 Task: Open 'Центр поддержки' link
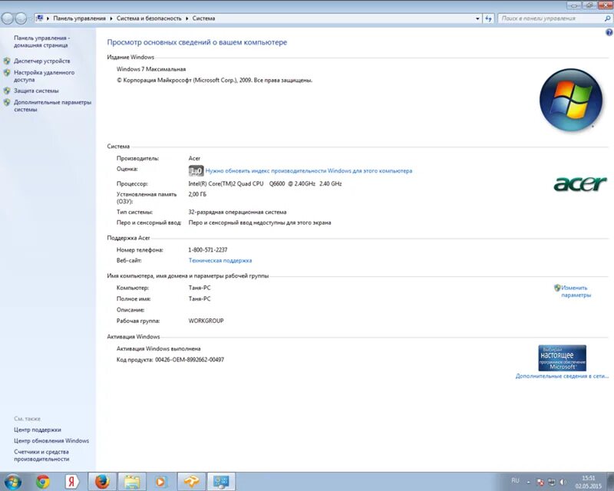[37, 430]
